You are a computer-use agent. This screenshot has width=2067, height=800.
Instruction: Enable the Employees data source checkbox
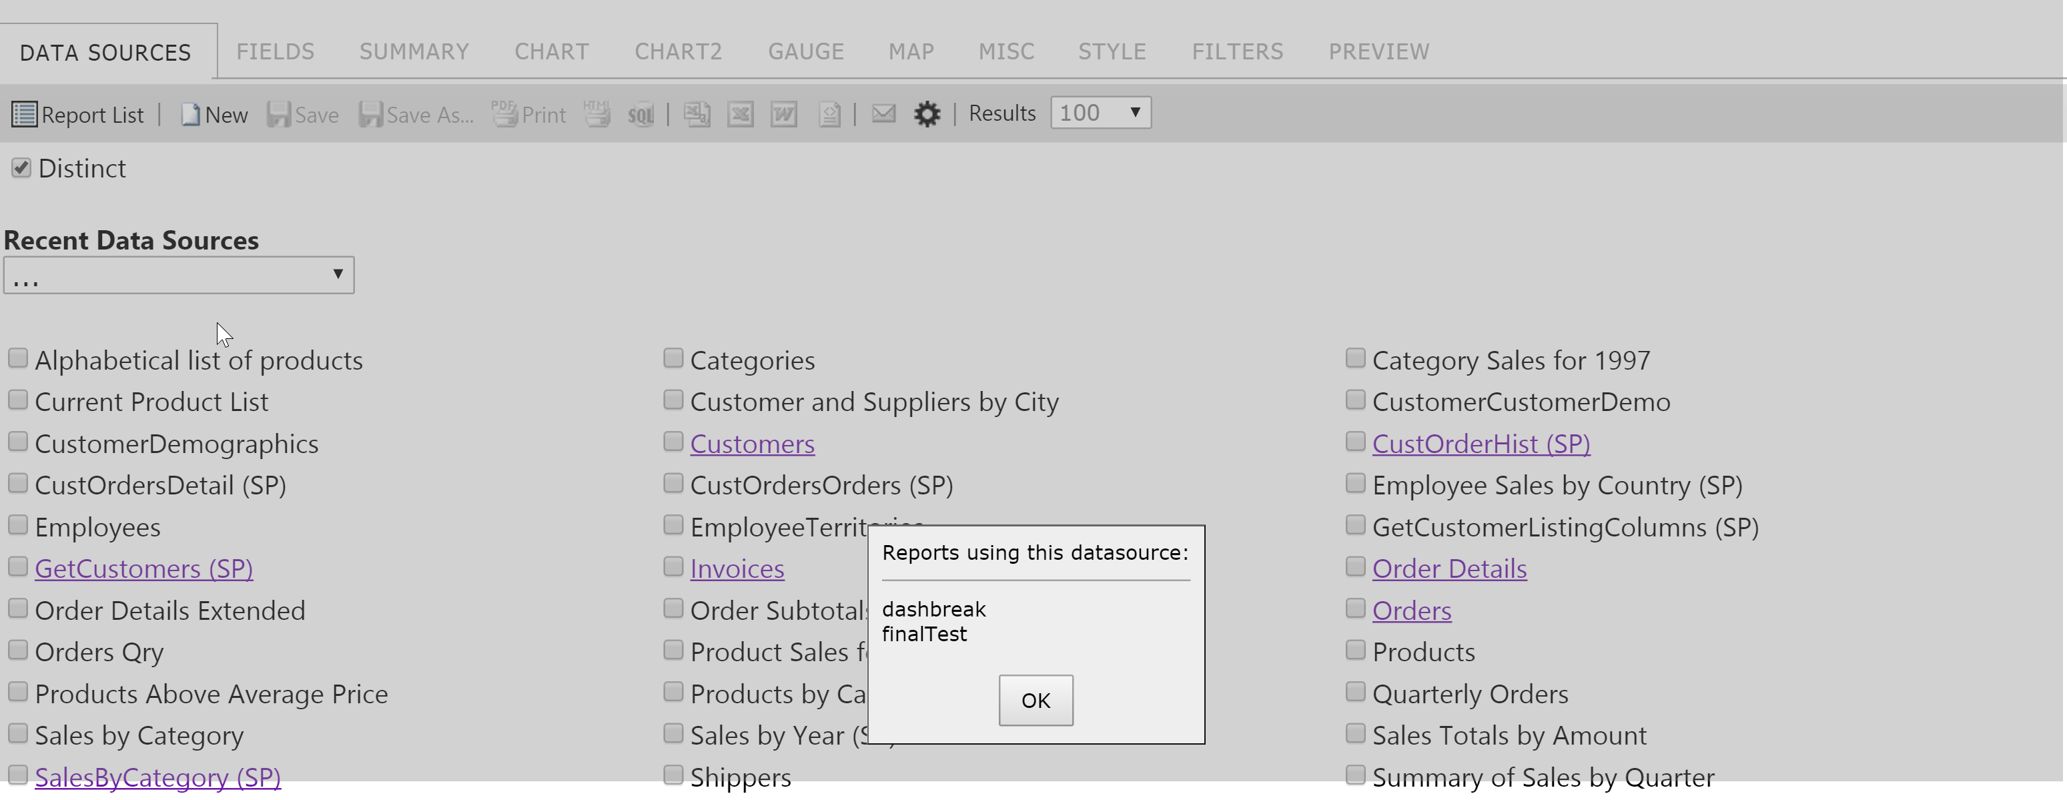pyautogui.click(x=17, y=525)
